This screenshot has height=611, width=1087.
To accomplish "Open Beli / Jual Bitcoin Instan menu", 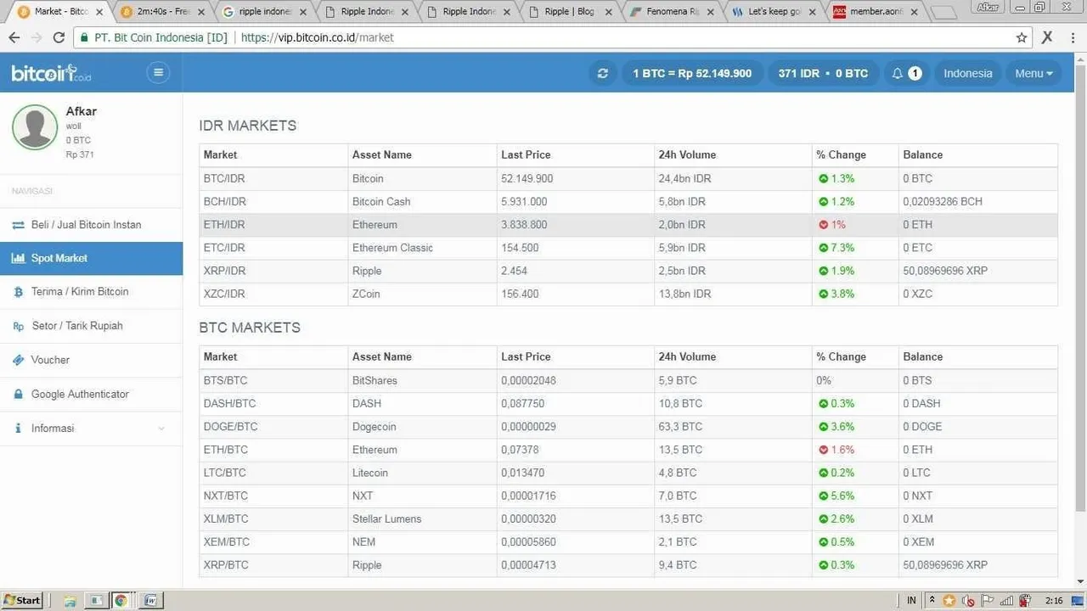I will pyautogui.click(x=91, y=225).
